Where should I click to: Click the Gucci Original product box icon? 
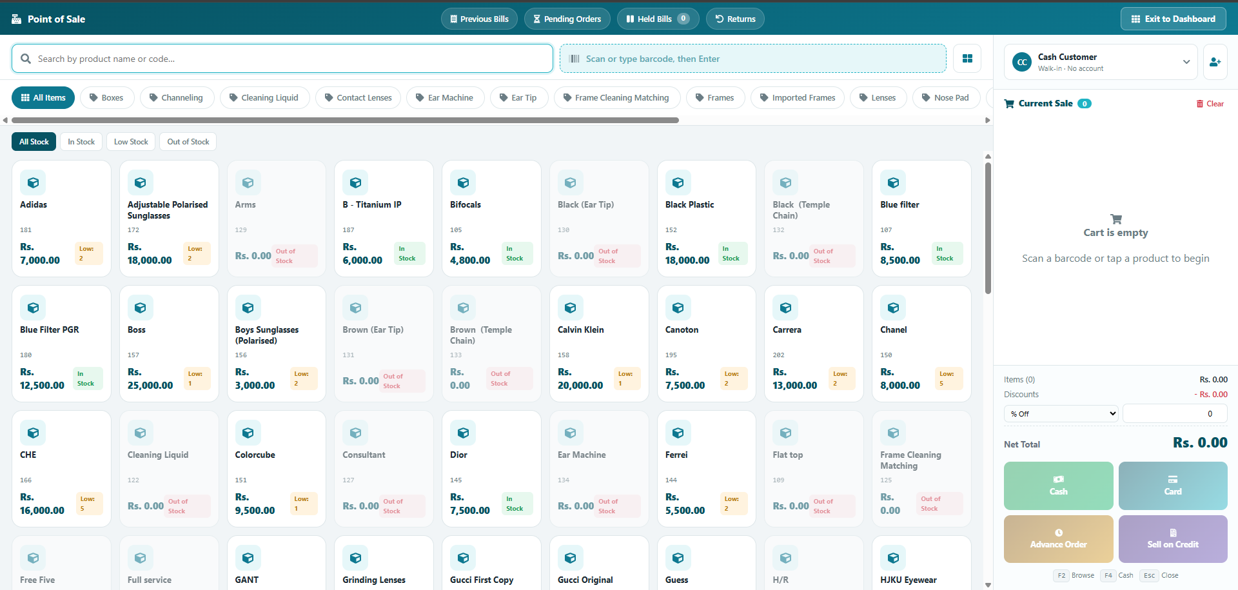pyautogui.click(x=570, y=558)
